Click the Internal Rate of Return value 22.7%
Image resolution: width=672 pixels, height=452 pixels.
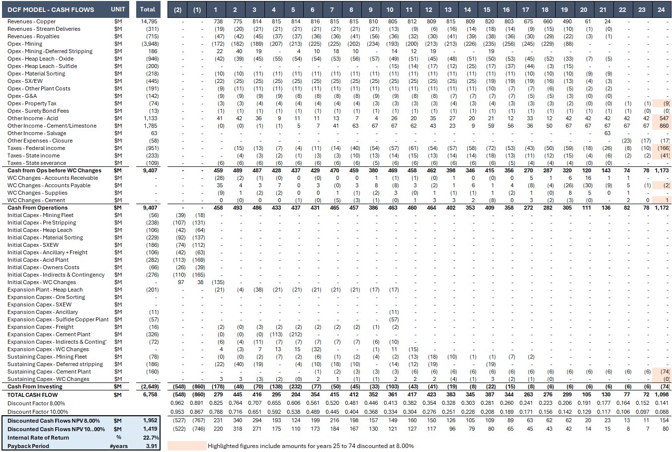[151, 438]
